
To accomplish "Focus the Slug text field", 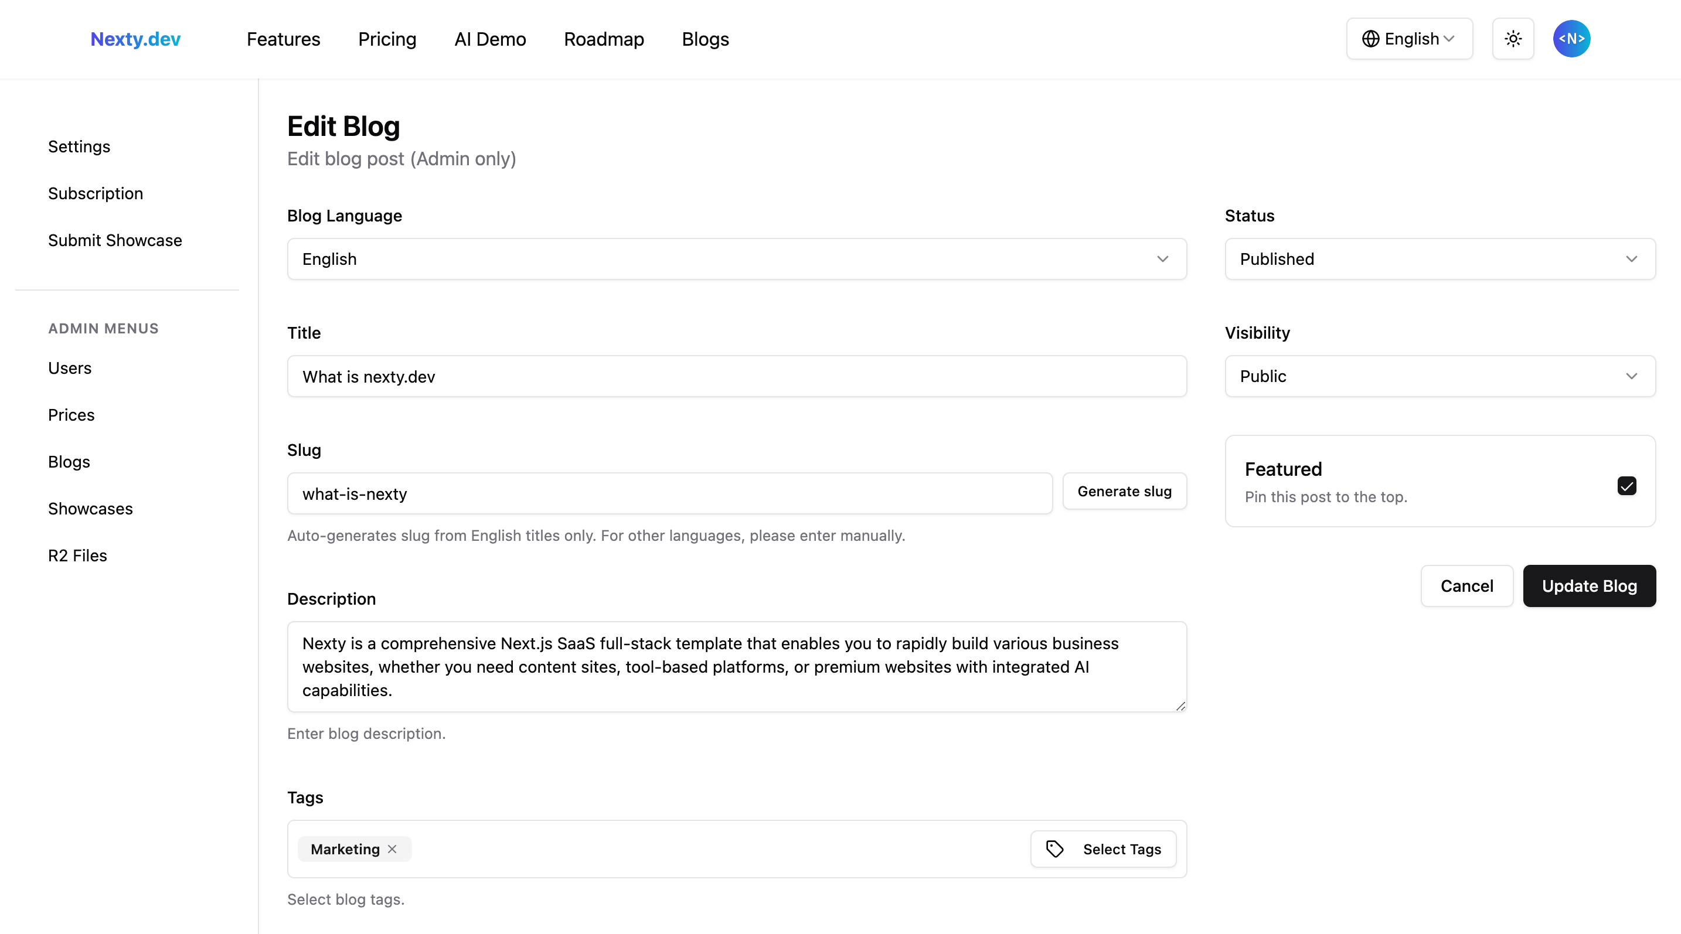I will coord(669,494).
